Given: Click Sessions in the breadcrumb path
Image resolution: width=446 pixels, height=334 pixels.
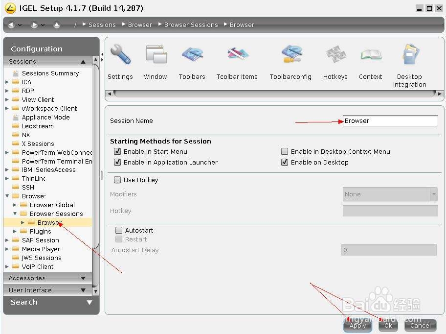Looking at the screenshot, I should tap(102, 25).
